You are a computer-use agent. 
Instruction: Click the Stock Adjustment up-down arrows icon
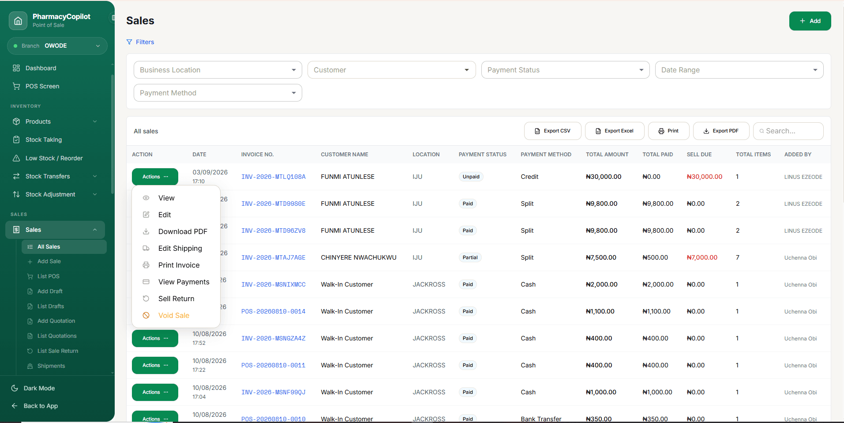16,194
